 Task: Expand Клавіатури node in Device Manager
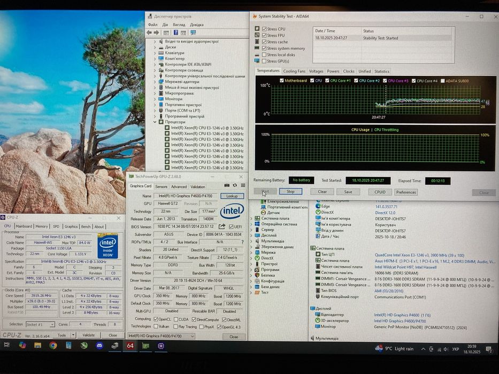pos(155,53)
